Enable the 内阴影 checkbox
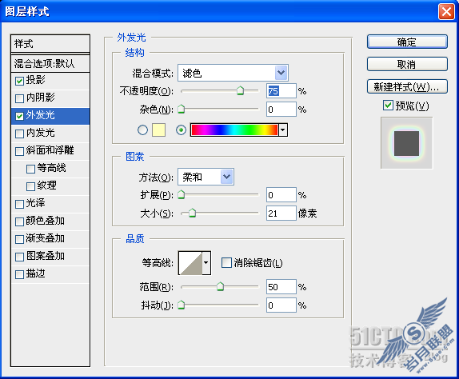This screenshot has width=459, height=379. (20, 98)
